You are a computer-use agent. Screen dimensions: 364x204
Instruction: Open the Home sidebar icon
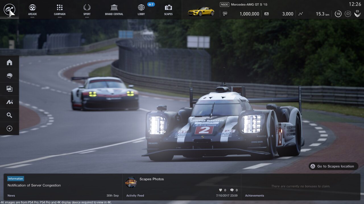[9, 62]
